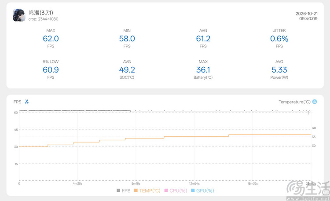The image size is (330, 201).
Task: Click the 18m32s time axis tick
Action: 253,183
